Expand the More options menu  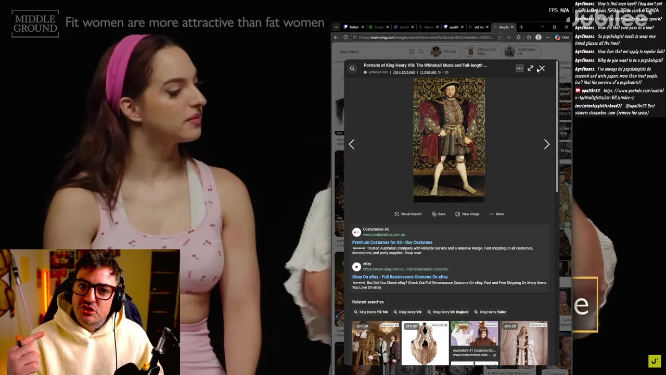click(496, 214)
